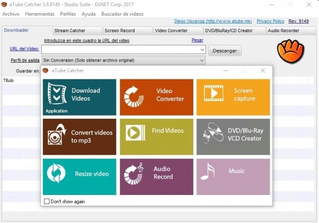The height and width of the screenshot is (223, 319).
Task: Click the Video Converter tile text
Action: tap(170, 95)
